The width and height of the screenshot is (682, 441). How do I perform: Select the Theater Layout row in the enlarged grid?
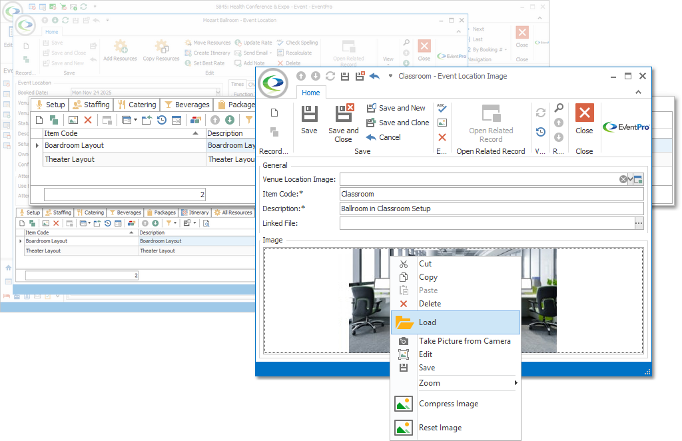coord(149,160)
